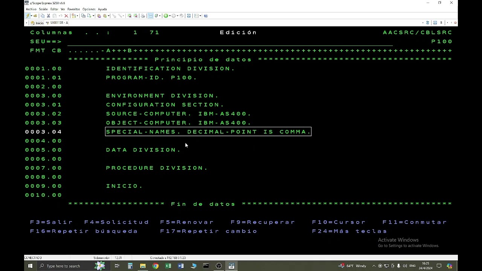Click the F9=Recuperar function key
482x271 pixels.
tap(263, 222)
